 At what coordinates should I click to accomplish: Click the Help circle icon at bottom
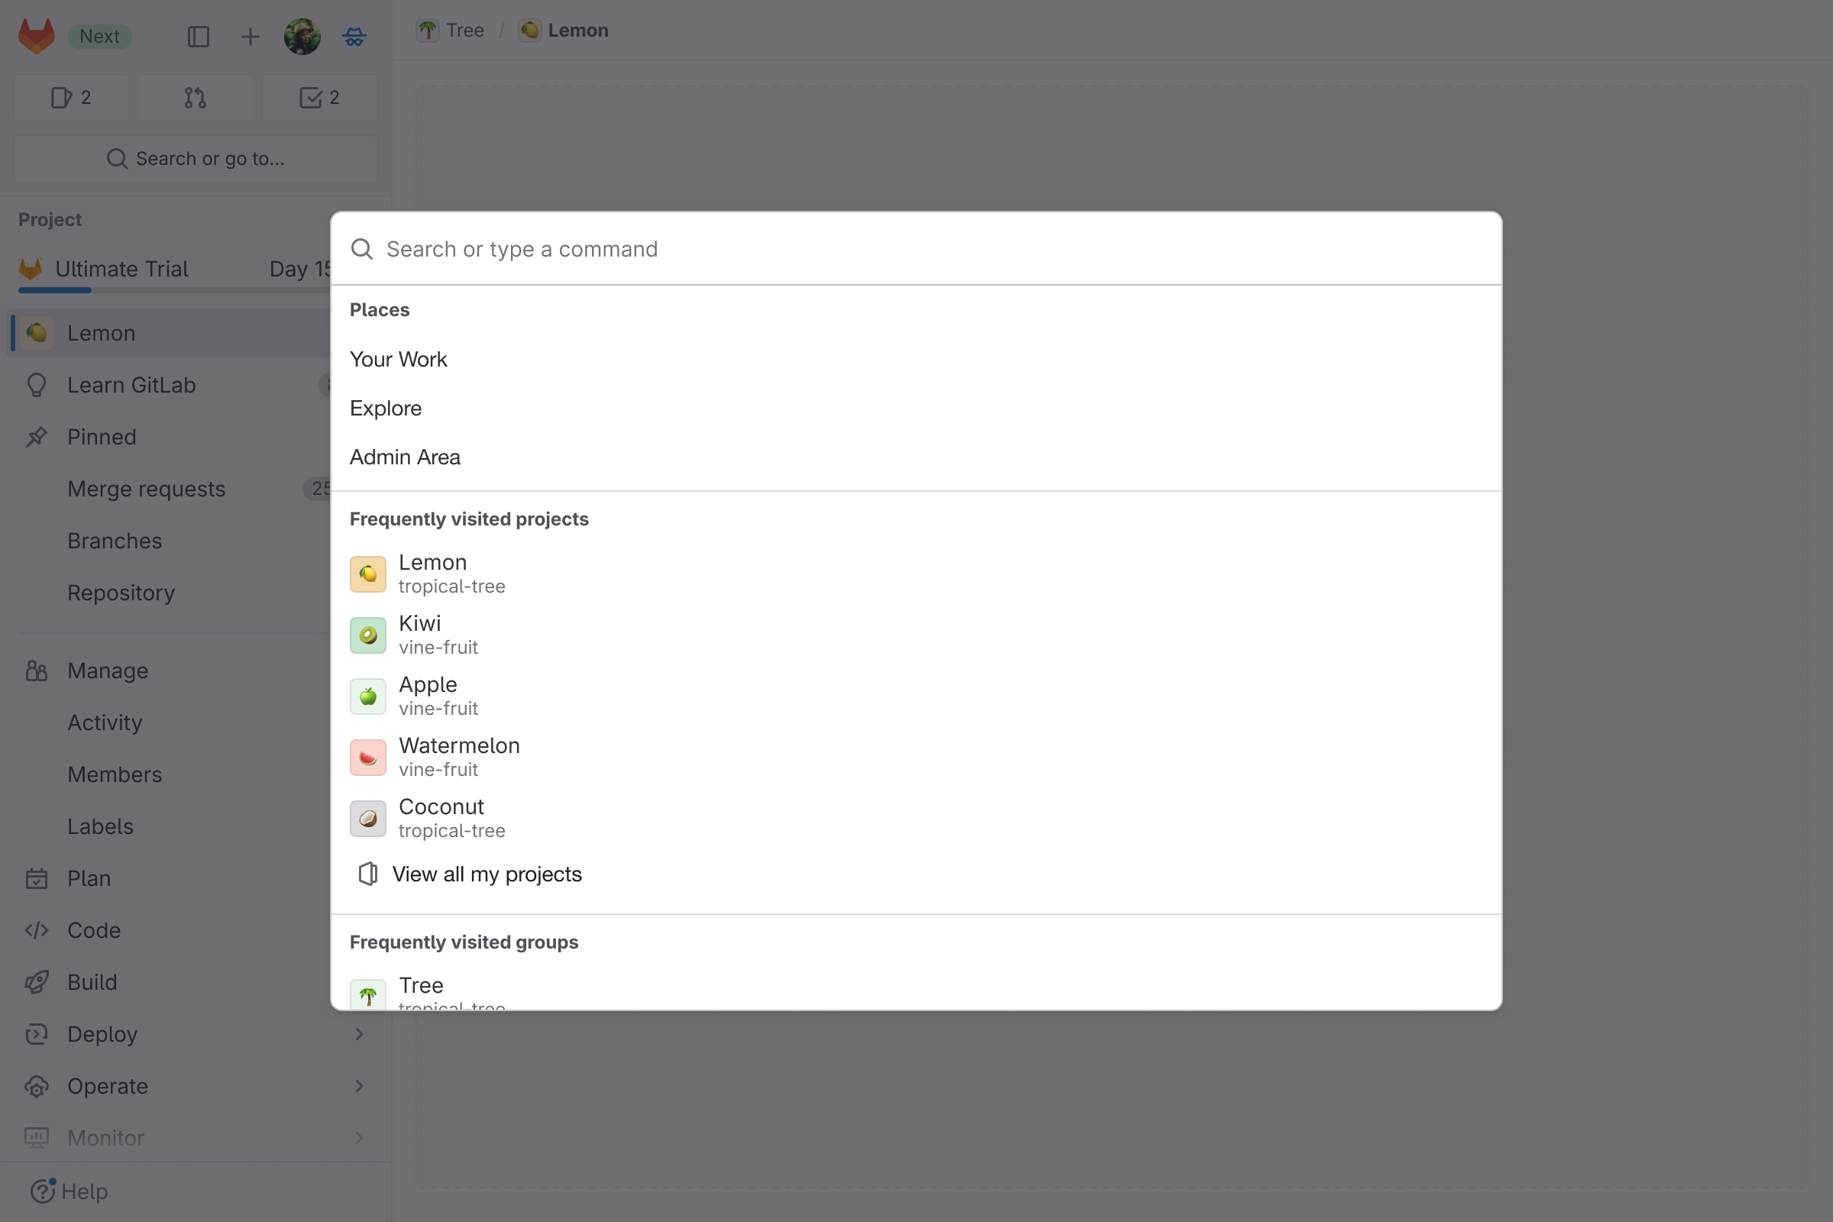42,1191
